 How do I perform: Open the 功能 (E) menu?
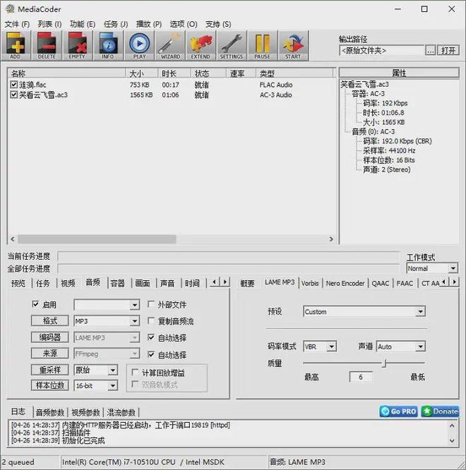[83, 24]
